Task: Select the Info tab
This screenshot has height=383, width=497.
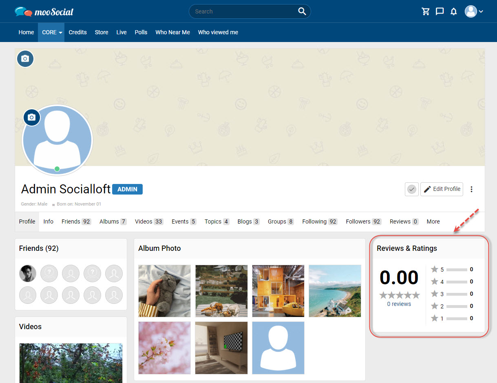Action: 49,222
